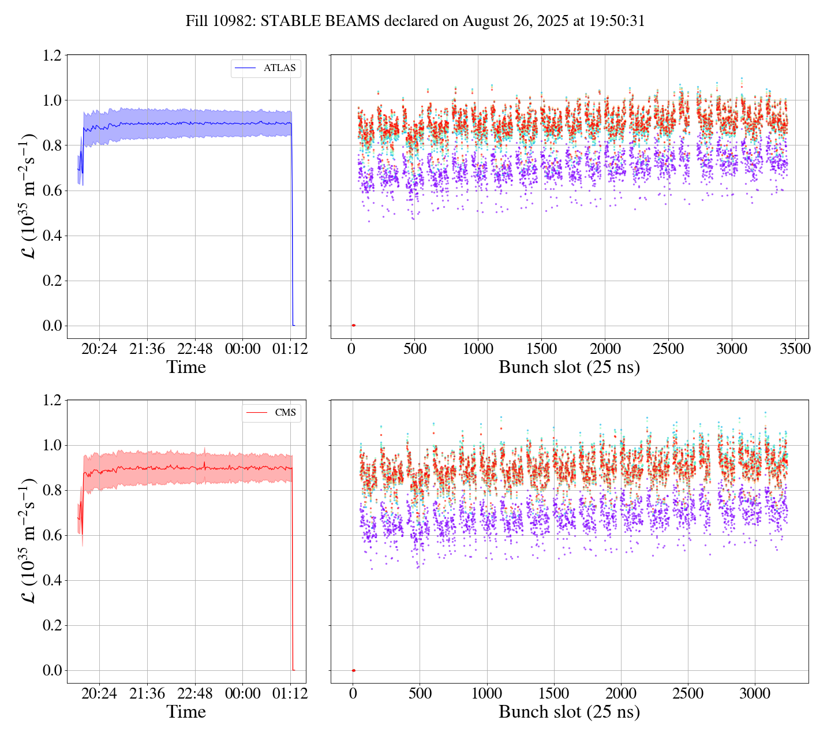Click the 3000 tick on CMS bunch axis
The width and height of the screenshot is (831, 739).
pos(755,693)
